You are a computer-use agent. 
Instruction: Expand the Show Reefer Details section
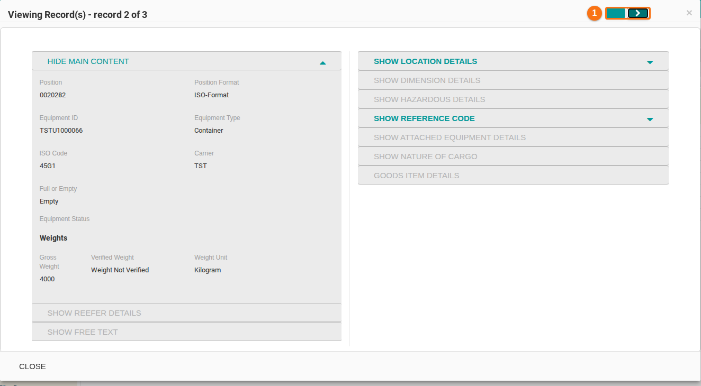point(186,313)
